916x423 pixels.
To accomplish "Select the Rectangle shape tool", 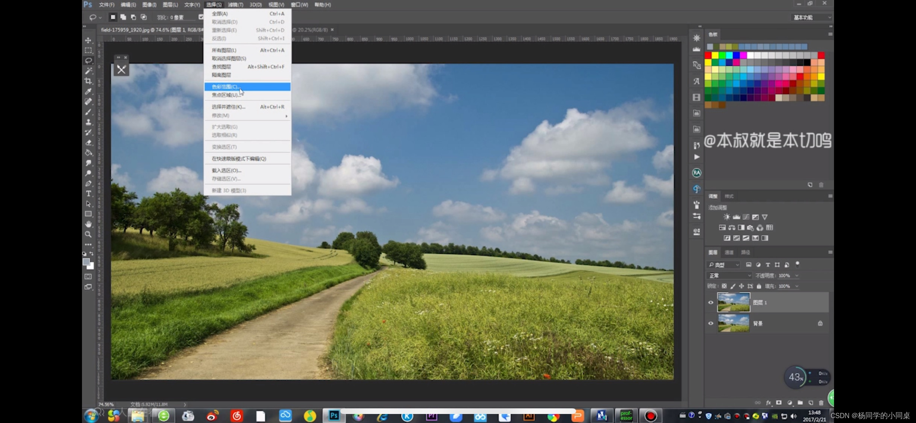I will [x=88, y=214].
